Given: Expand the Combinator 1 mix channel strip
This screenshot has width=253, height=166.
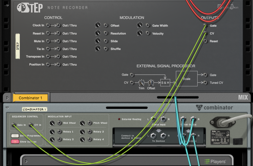Looking at the screenshot, I should click(x=7, y=98).
